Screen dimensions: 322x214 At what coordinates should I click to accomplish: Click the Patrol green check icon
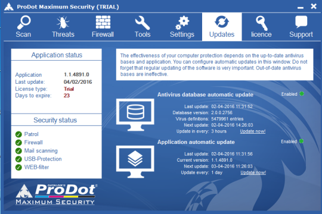tap(18, 134)
